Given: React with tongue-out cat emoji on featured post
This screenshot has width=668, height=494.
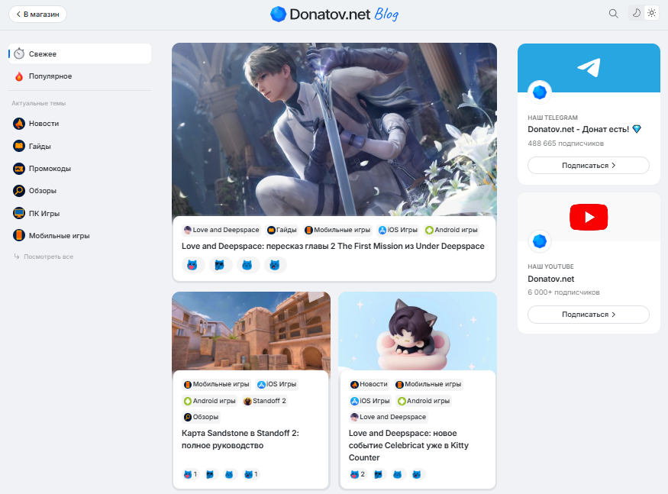Looking at the screenshot, I should (192, 265).
